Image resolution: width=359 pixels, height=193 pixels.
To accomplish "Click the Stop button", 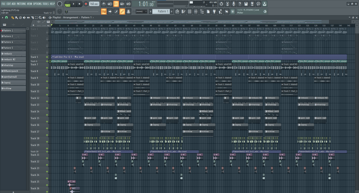I will [x=79, y=4].
